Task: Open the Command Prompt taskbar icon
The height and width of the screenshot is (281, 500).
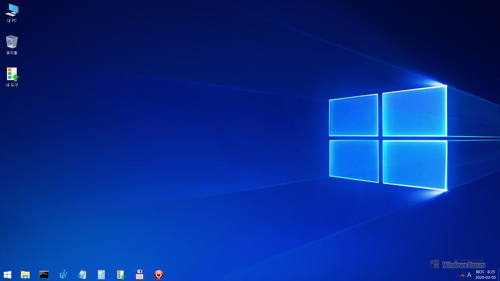Action: pyautogui.click(x=44, y=275)
